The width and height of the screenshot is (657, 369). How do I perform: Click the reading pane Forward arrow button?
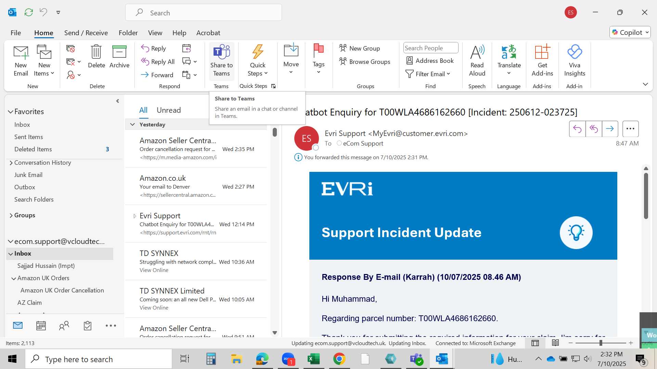610,129
